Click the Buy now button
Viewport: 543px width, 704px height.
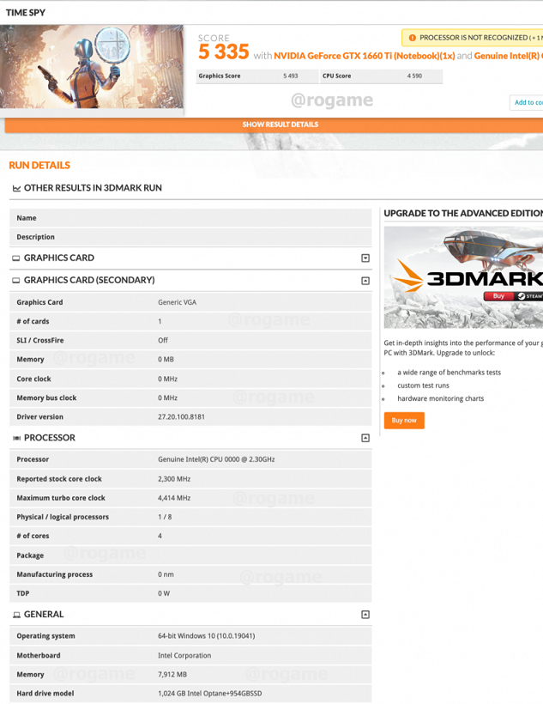click(x=404, y=421)
